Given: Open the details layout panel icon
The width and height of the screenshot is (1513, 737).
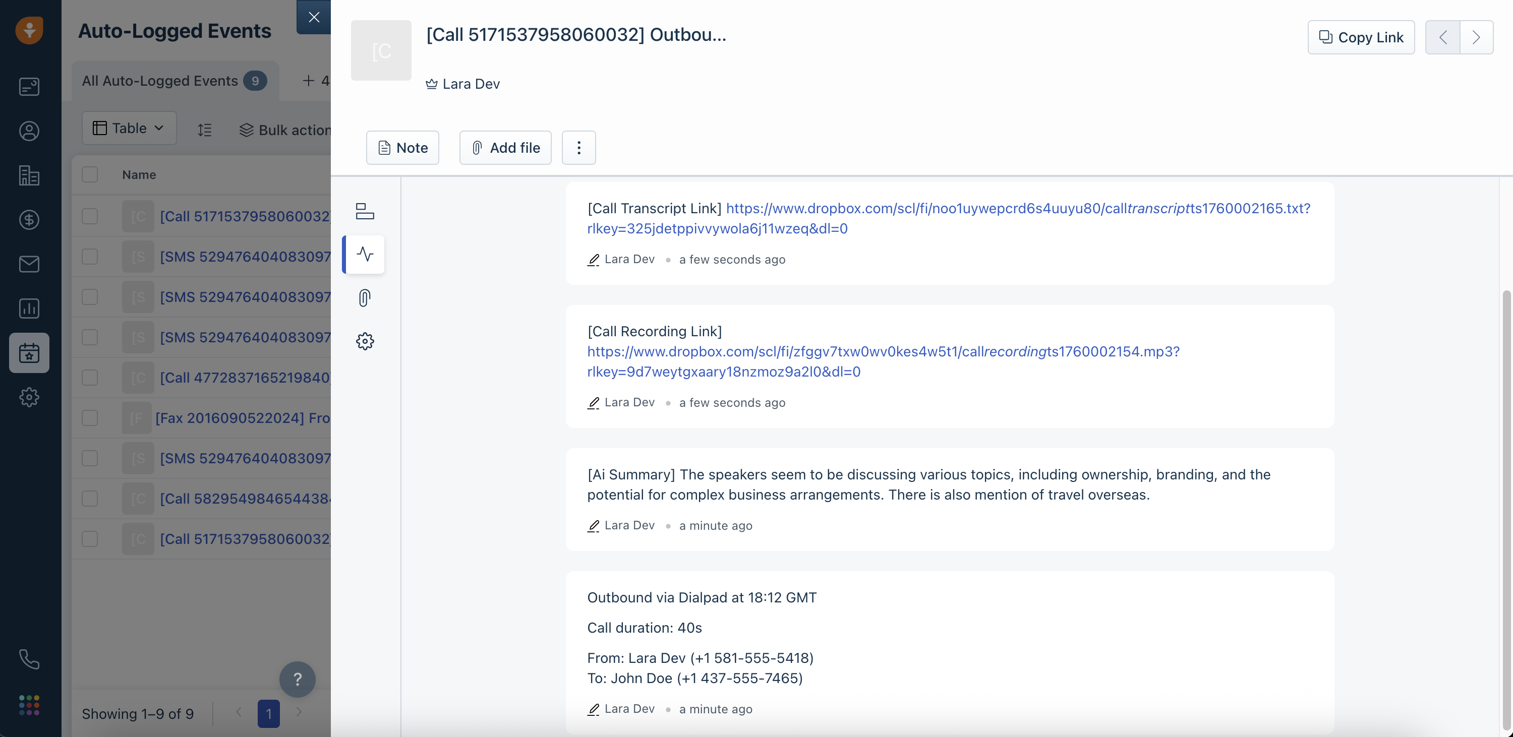Looking at the screenshot, I should 364,211.
